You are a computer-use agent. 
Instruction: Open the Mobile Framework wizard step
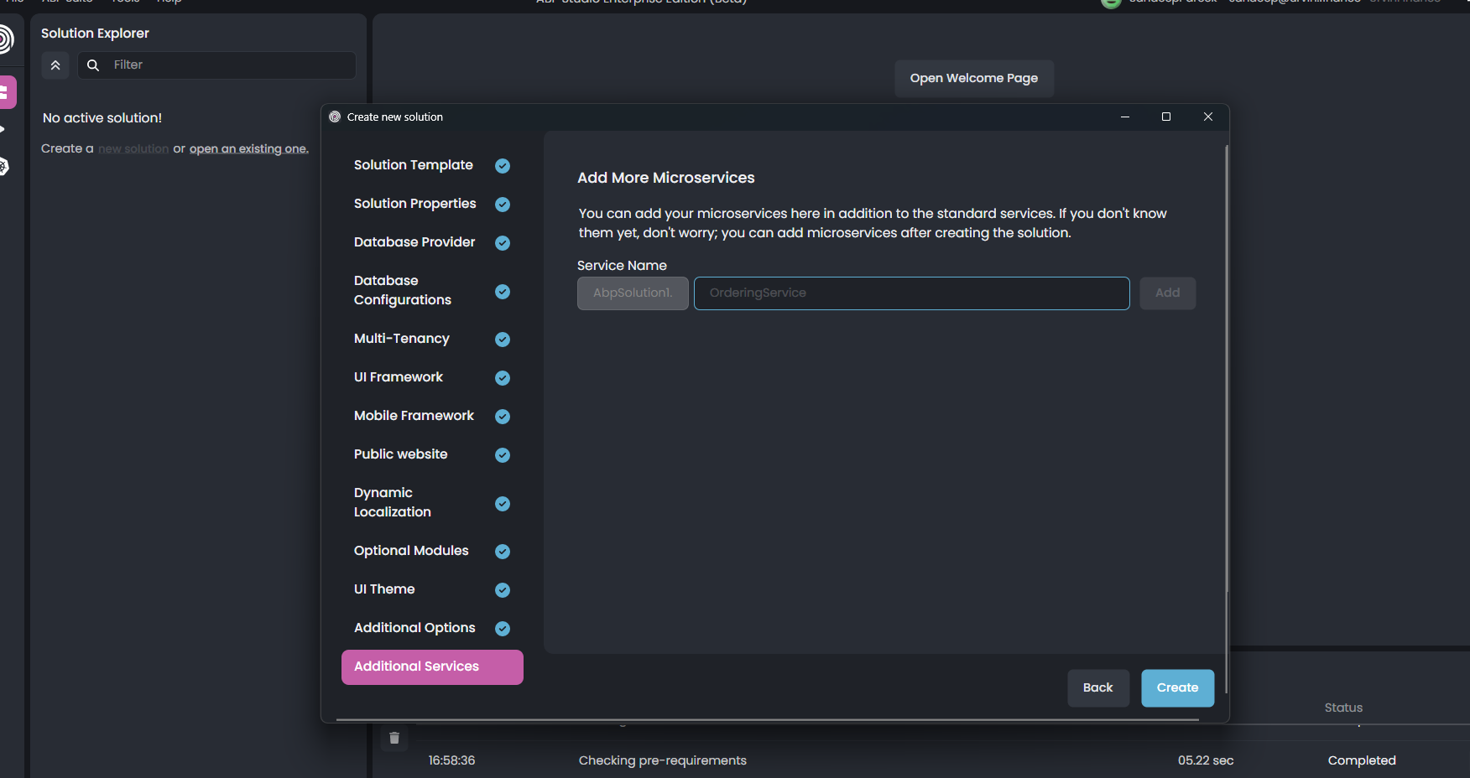tap(414, 416)
